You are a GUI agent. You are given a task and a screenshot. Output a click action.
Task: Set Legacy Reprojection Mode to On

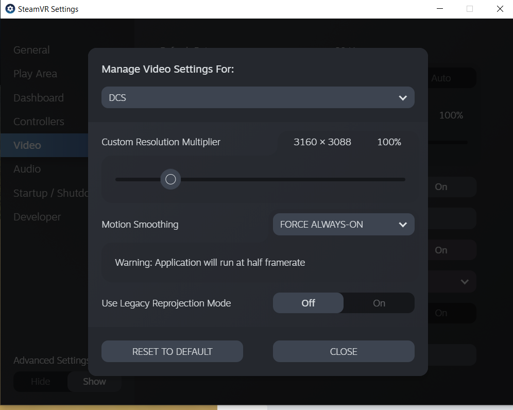tap(379, 303)
